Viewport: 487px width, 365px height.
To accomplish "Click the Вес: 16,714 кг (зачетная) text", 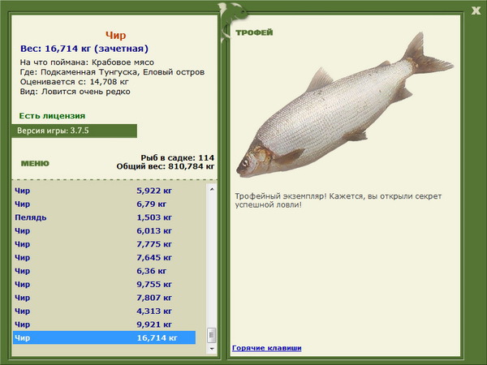I will [84, 49].
